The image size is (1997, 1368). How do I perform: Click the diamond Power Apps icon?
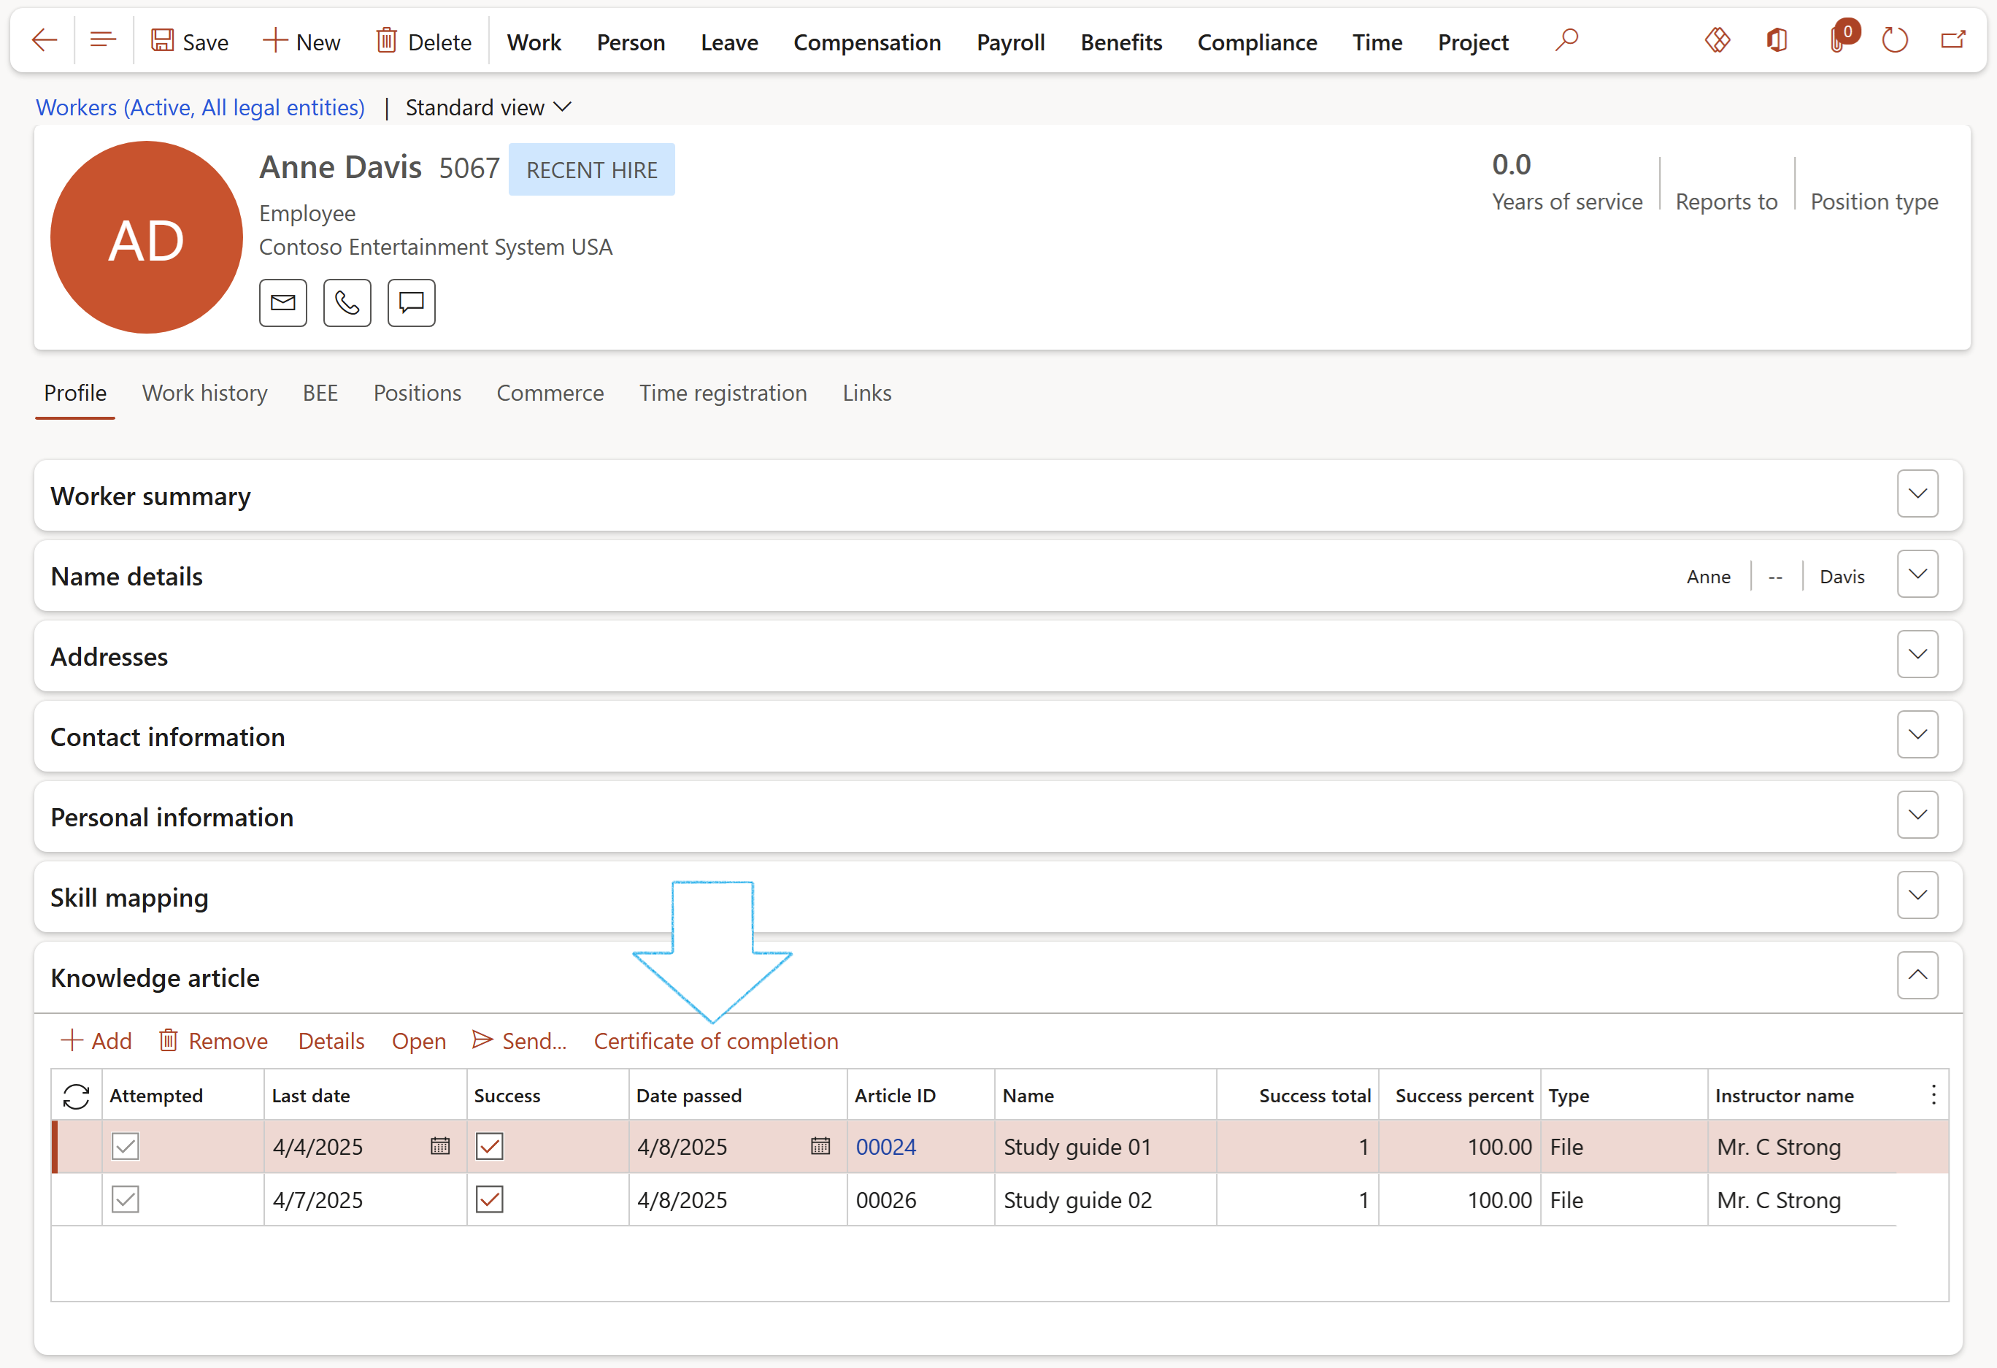pyautogui.click(x=1717, y=40)
